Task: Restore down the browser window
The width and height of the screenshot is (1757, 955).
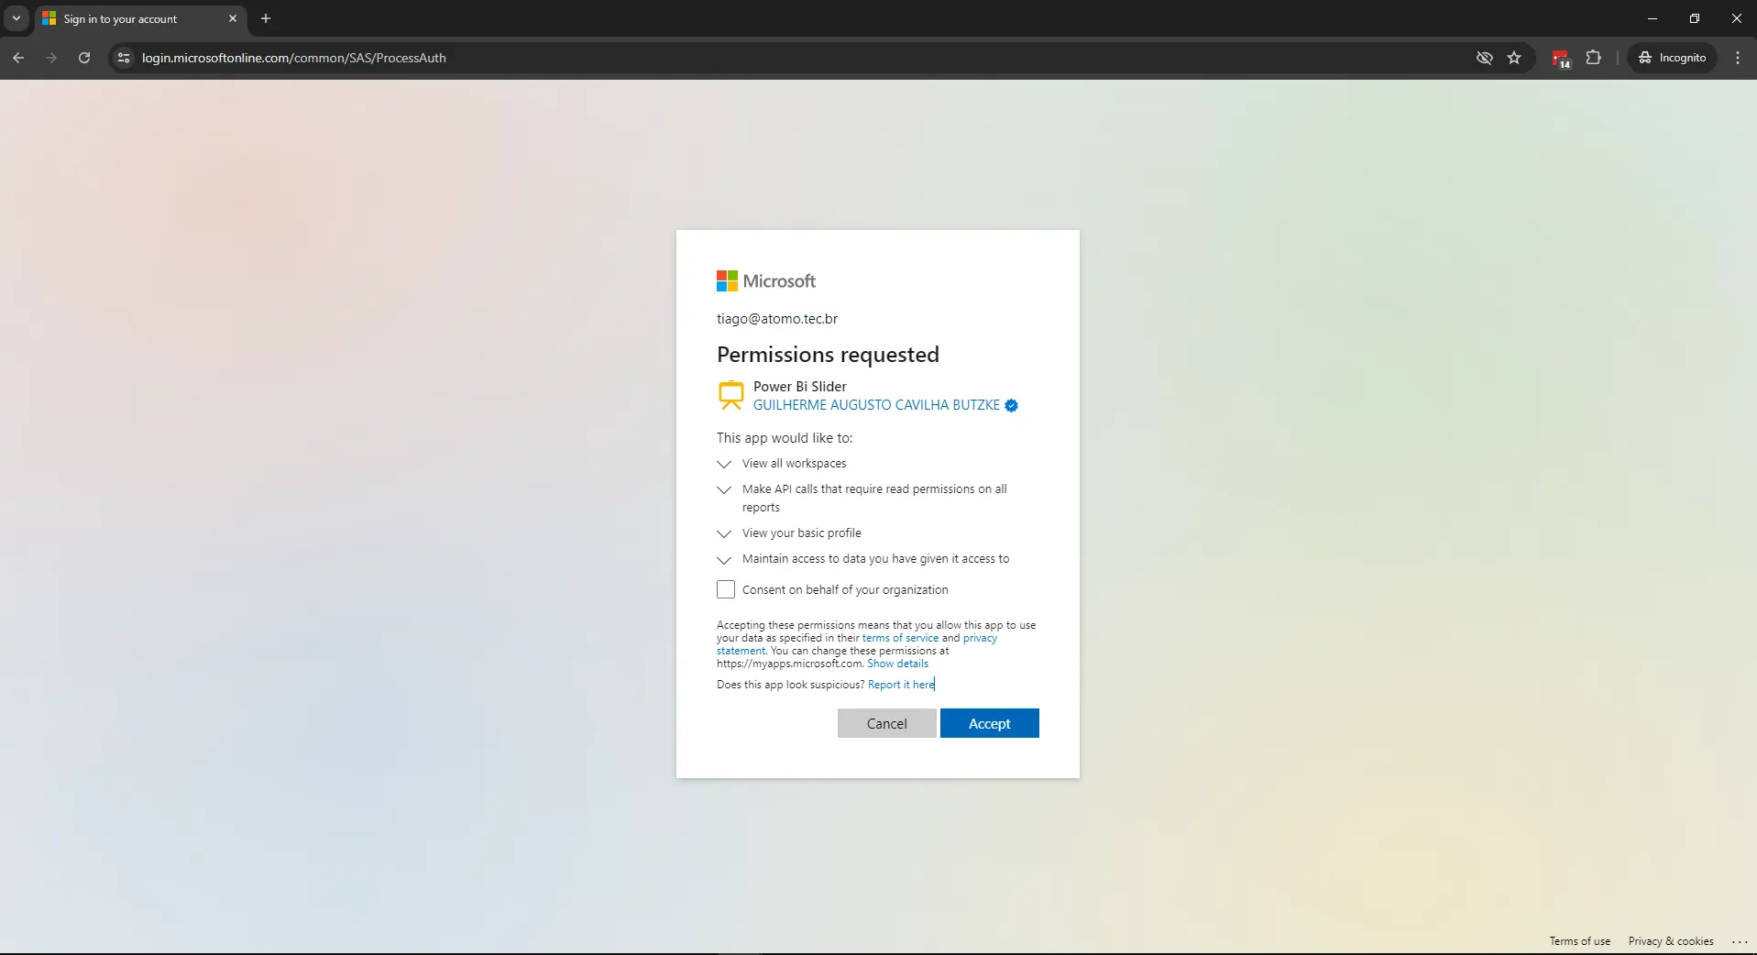Action: click(1695, 18)
